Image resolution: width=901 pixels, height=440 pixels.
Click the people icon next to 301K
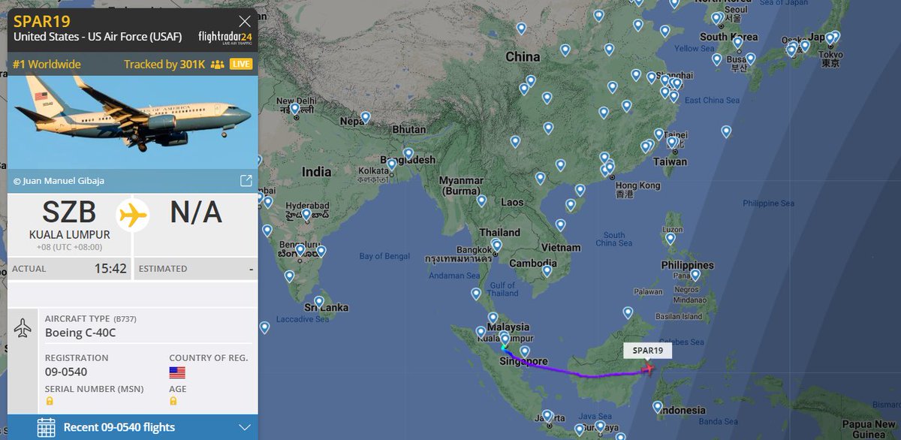218,65
